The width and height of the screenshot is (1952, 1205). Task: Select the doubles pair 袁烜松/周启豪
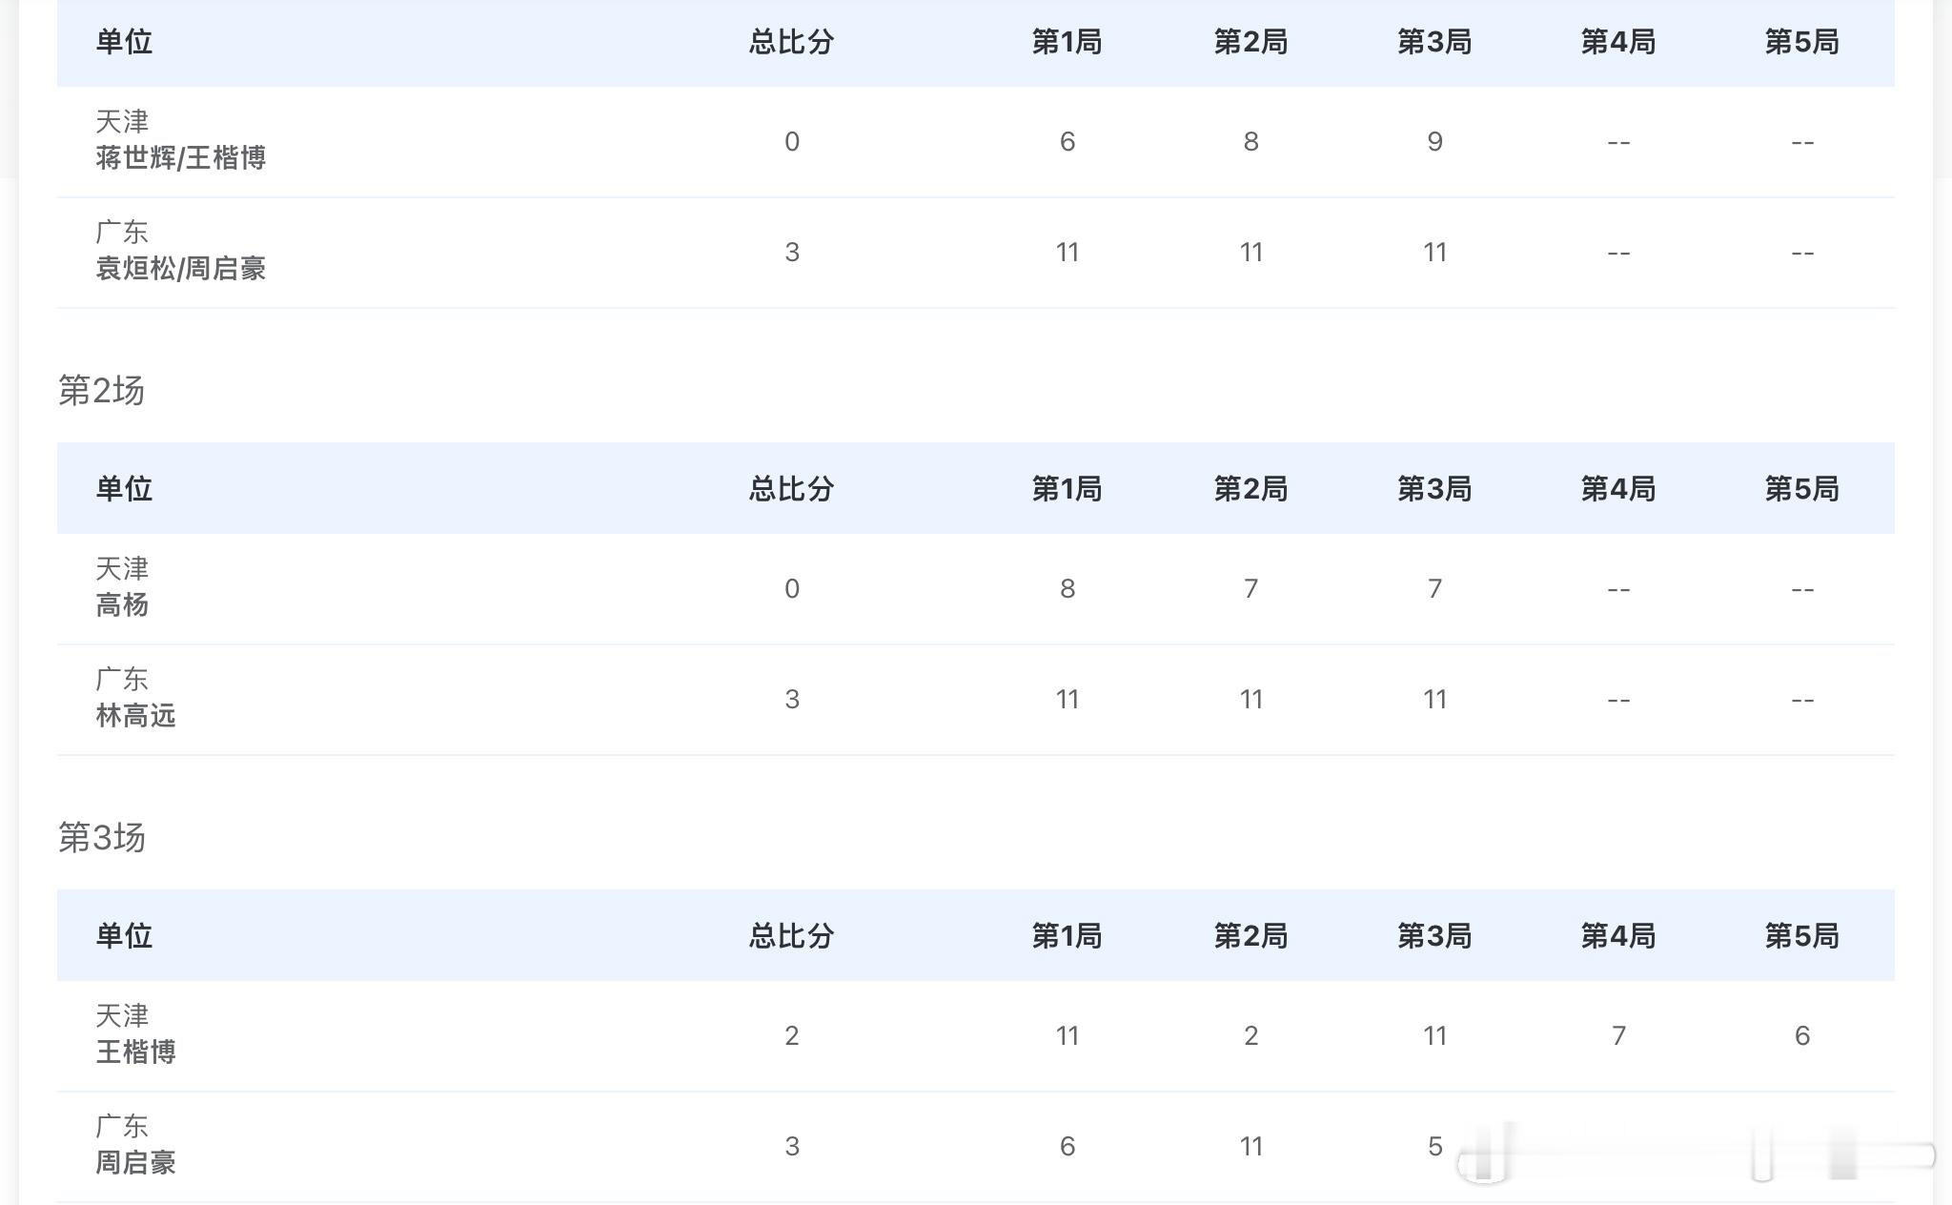pos(180,269)
